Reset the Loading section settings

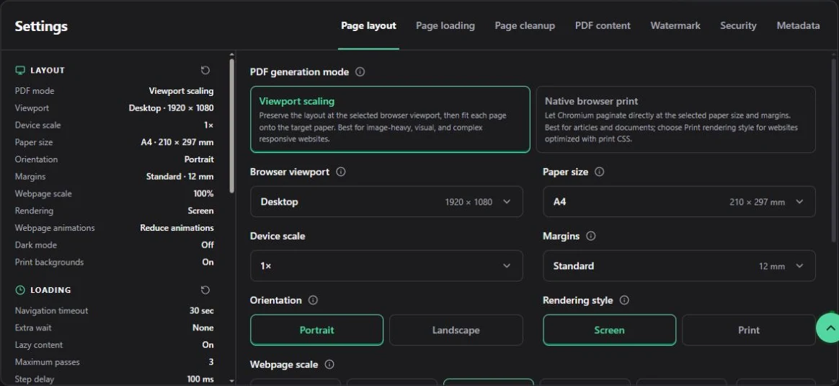tap(205, 289)
